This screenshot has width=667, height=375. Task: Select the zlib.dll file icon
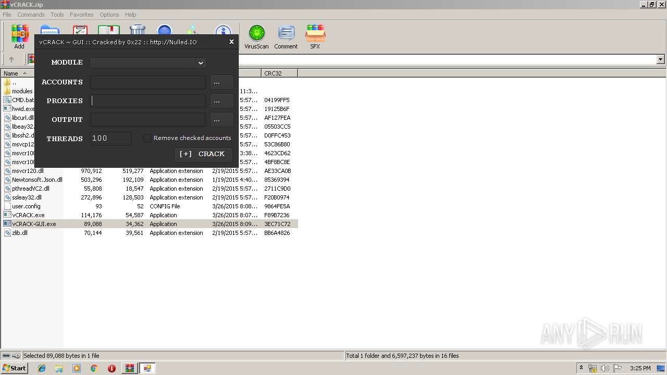7,233
